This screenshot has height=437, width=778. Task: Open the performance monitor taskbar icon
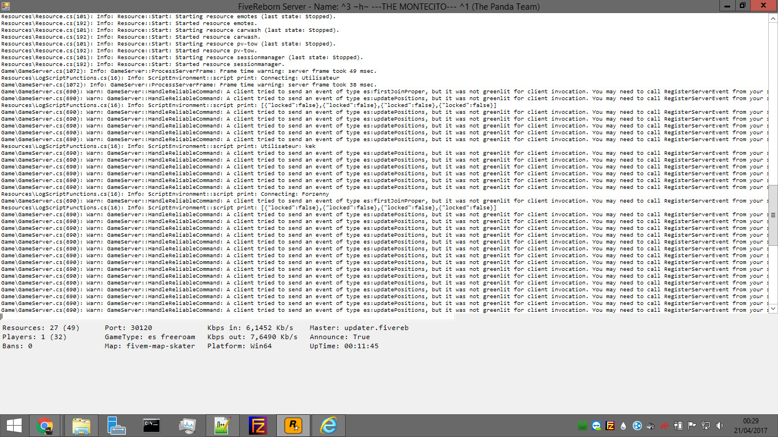tap(187, 426)
